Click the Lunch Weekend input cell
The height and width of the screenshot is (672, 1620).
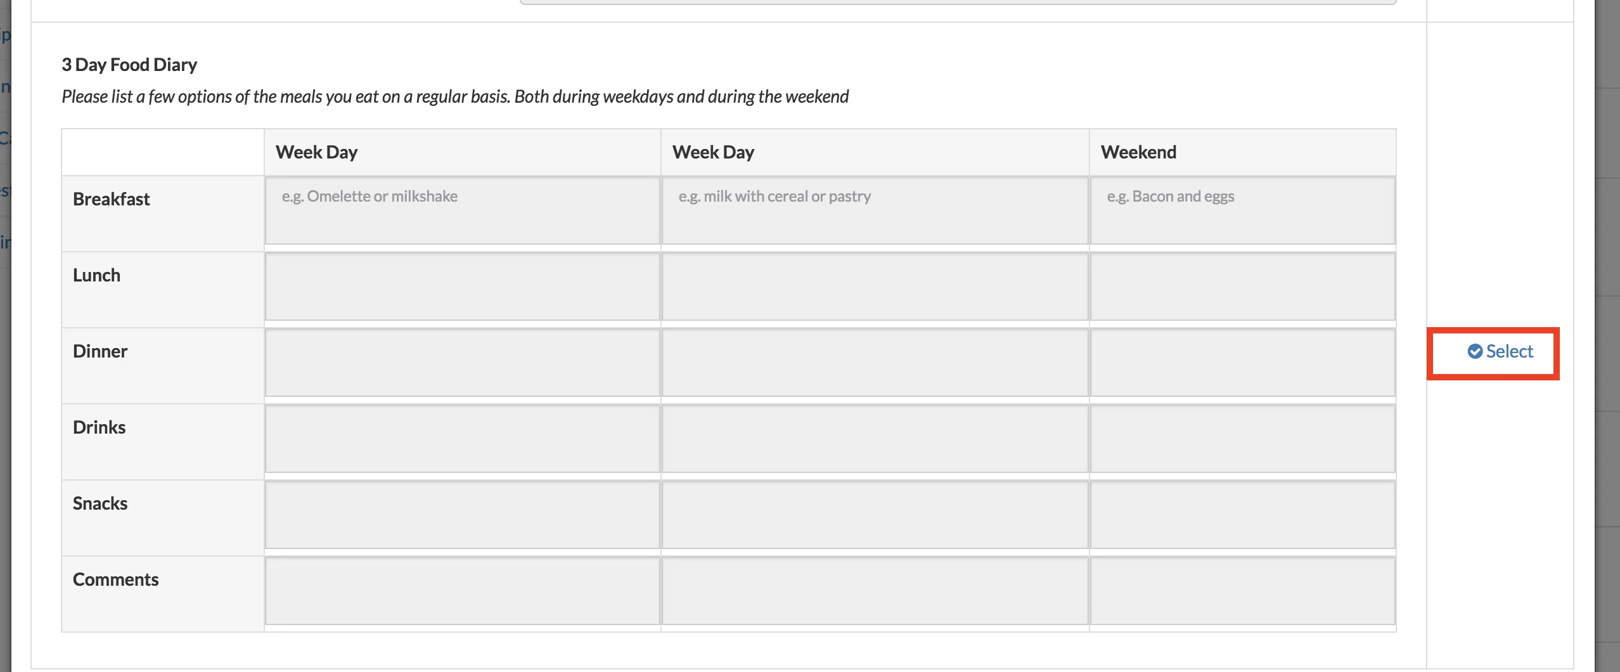click(1242, 287)
